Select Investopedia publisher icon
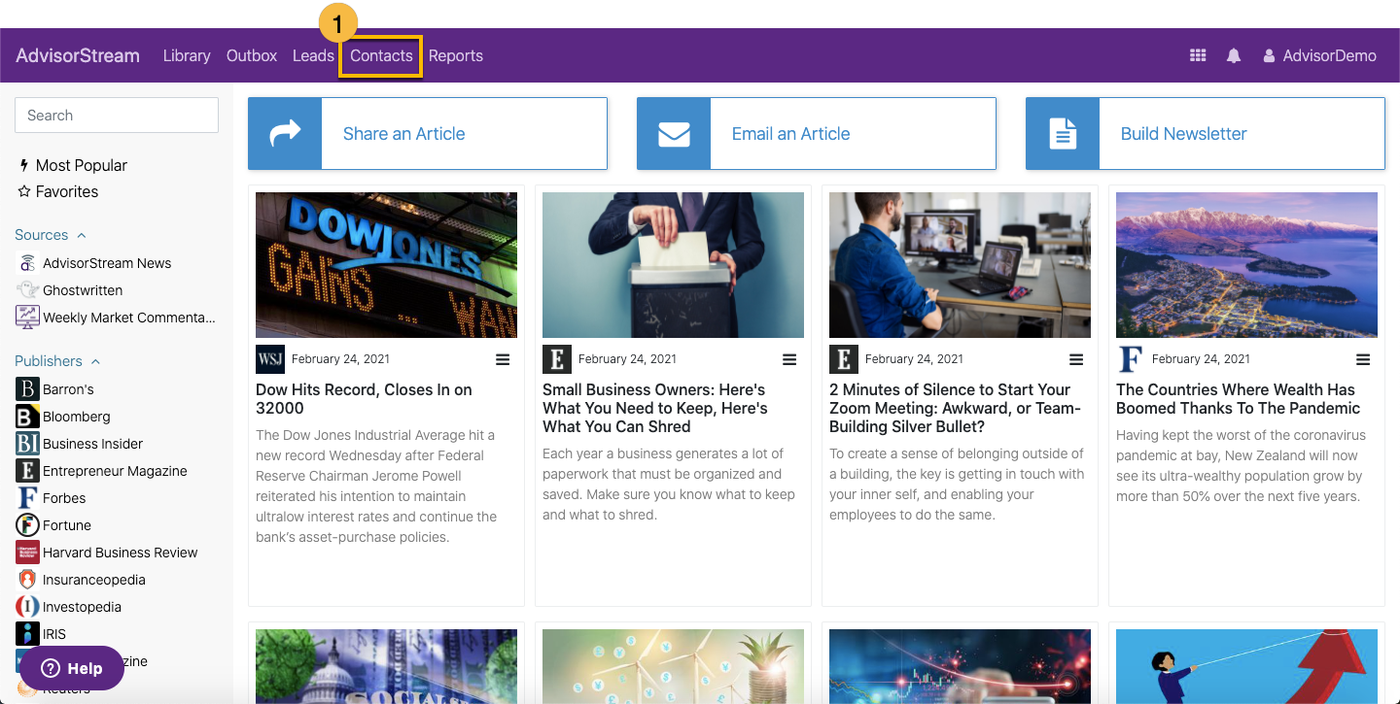This screenshot has width=1400, height=704. pyautogui.click(x=27, y=607)
